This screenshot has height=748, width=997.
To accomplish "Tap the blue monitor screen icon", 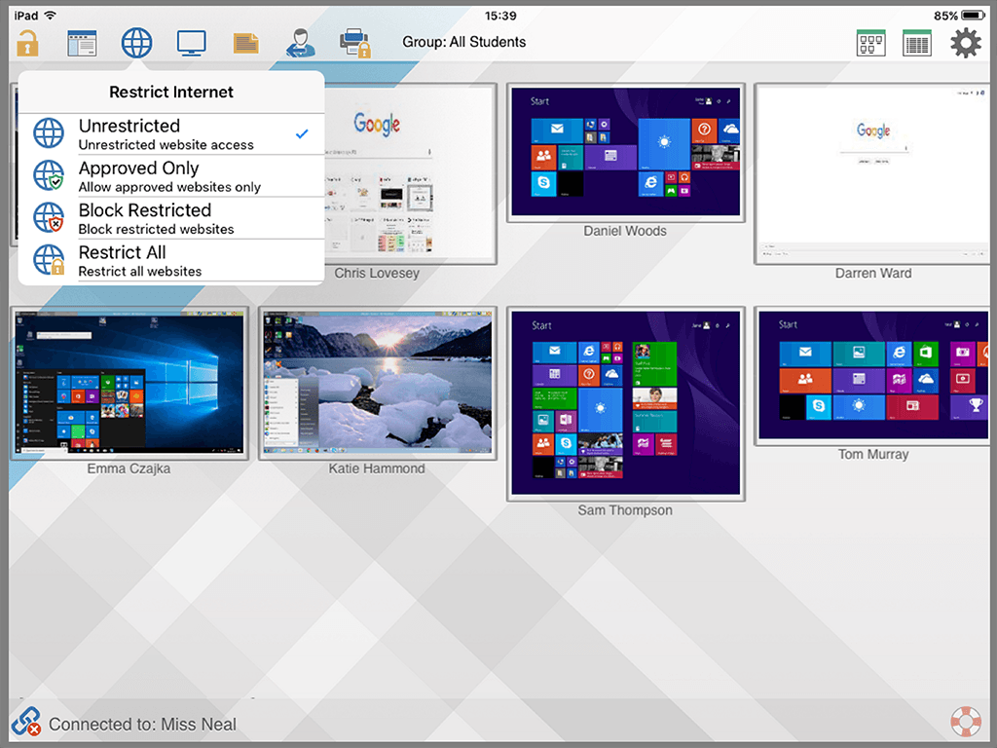I will coord(191,43).
